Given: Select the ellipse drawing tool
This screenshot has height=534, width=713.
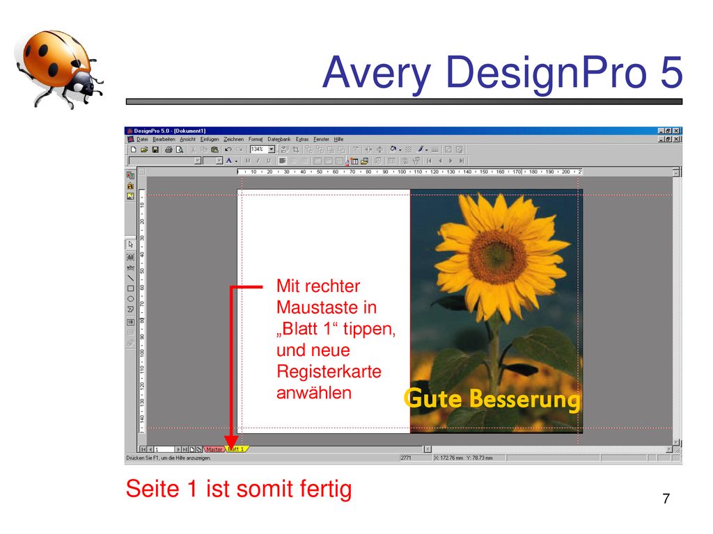Looking at the screenshot, I should tap(130, 299).
